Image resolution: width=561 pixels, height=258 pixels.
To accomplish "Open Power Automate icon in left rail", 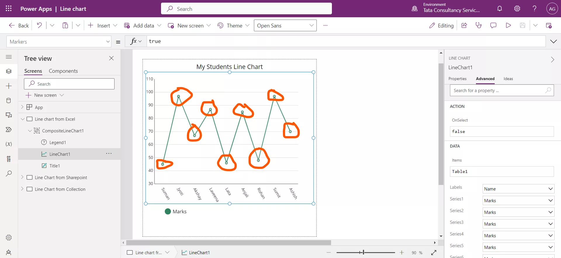I will pyautogui.click(x=9, y=129).
